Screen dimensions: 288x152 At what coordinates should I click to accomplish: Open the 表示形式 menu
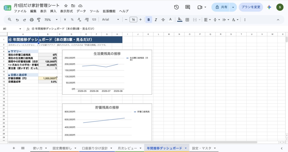click(66, 11)
